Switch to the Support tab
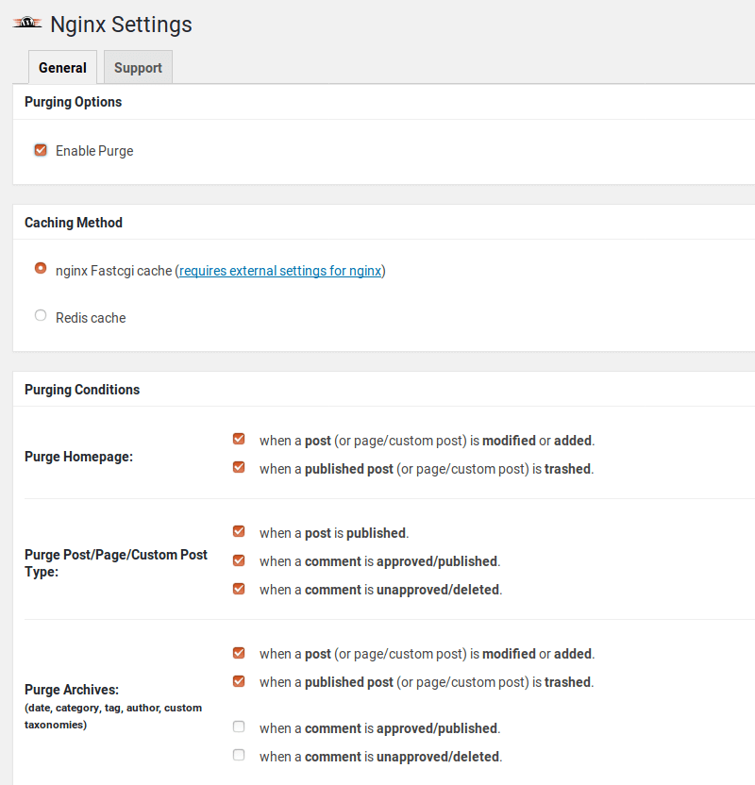755x785 pixels. (138, 68)
